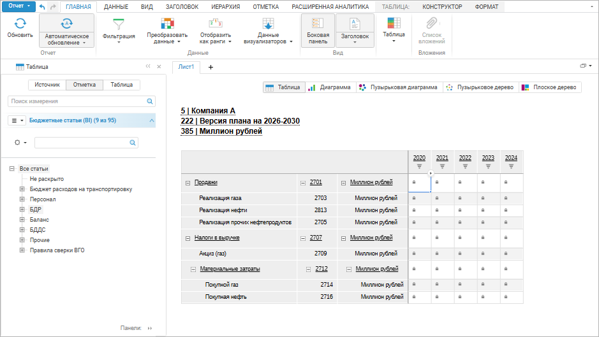Expand the Персонал tree node
The image size is (599, 337).
point(22,199)
